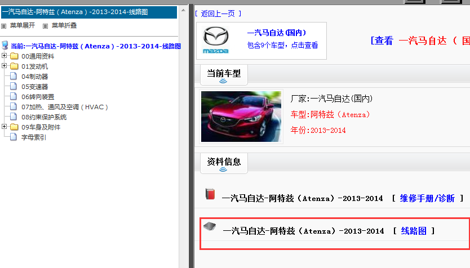Click the red 年份:2013-2014 text

[318, 130]
